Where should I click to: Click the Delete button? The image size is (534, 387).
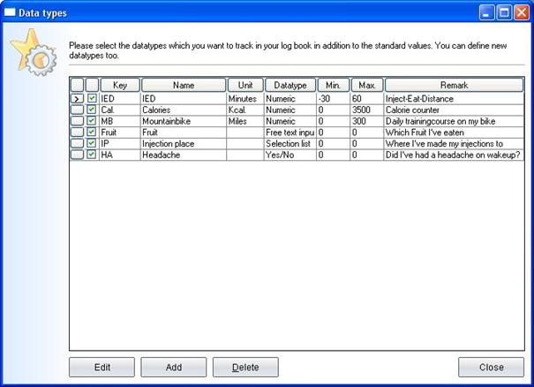(244, 368)
